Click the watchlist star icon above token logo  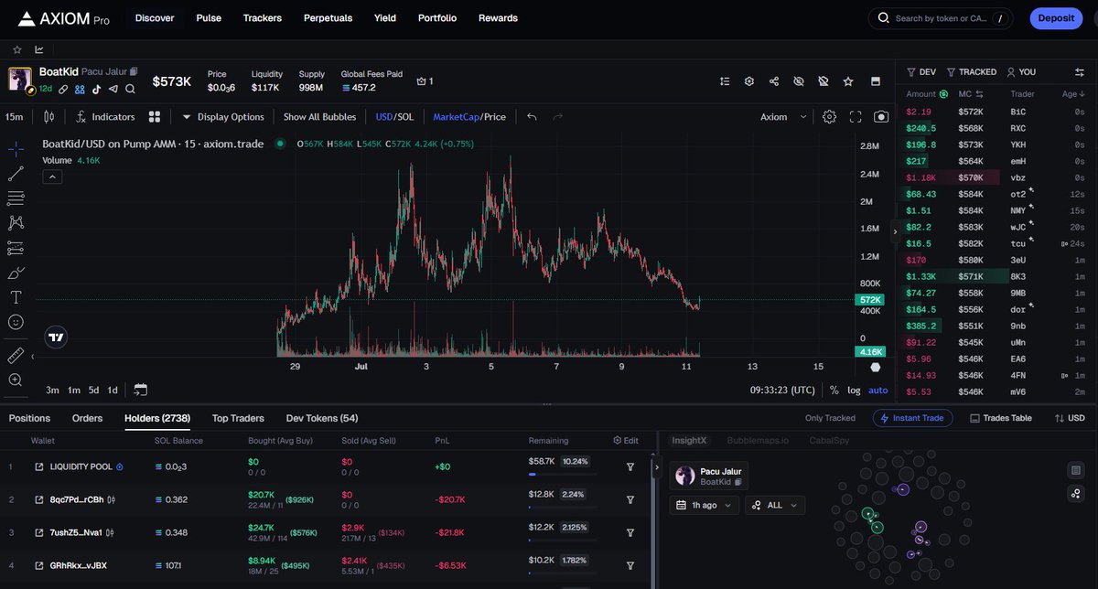[17, 49]
